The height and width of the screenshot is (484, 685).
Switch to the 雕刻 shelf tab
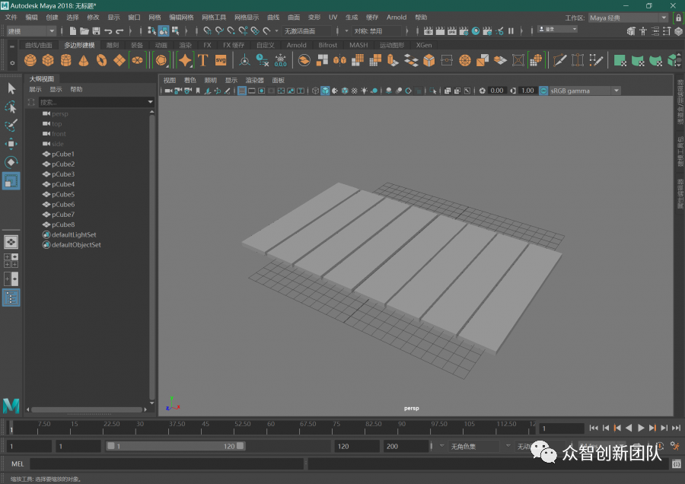(113, 45)
